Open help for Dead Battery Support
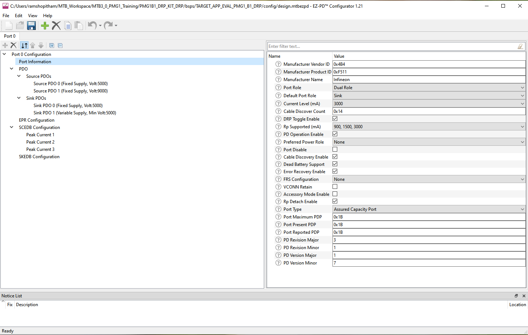This screenshot has height=335, width=528. point(278,164)
